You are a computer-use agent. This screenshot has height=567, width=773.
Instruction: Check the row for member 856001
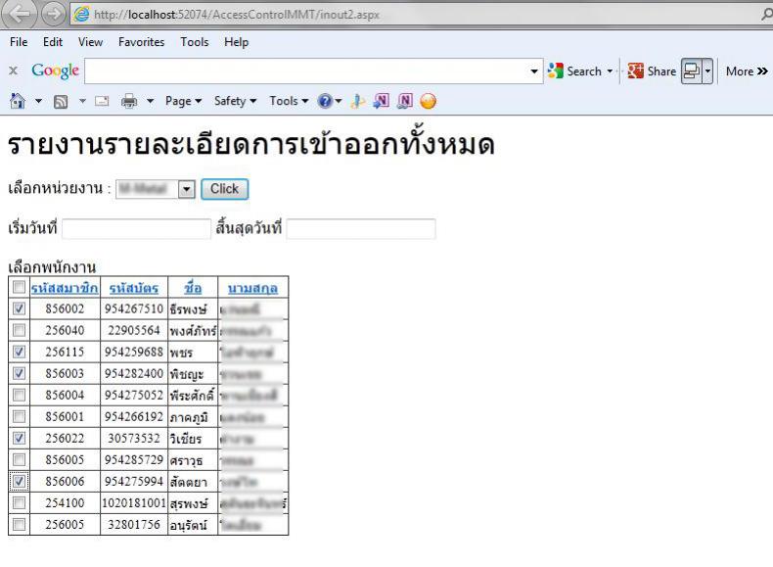click(x=20, y=416)
